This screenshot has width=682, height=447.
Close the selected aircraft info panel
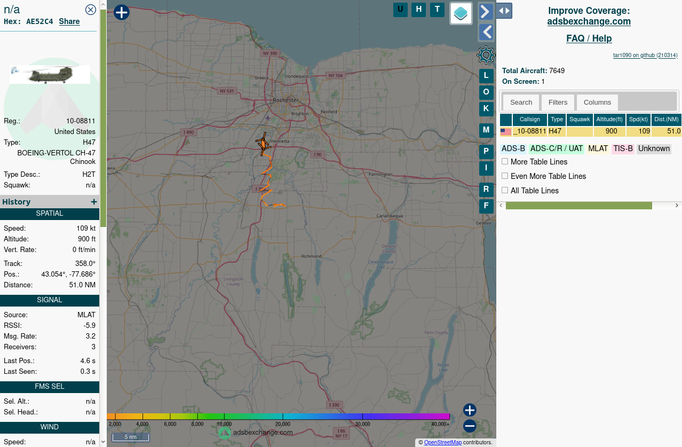[x=91, y=9]
